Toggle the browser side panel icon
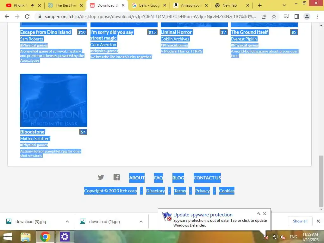 [297, 16]
